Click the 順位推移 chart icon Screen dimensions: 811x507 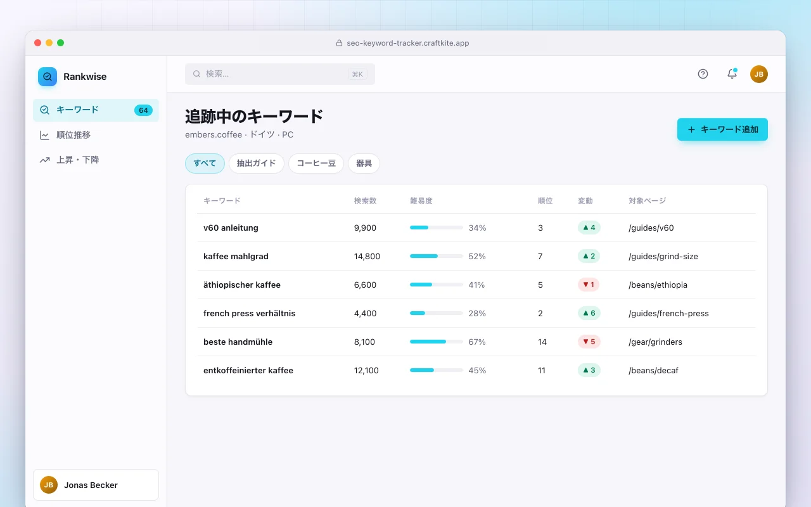(x=44, y=135)
